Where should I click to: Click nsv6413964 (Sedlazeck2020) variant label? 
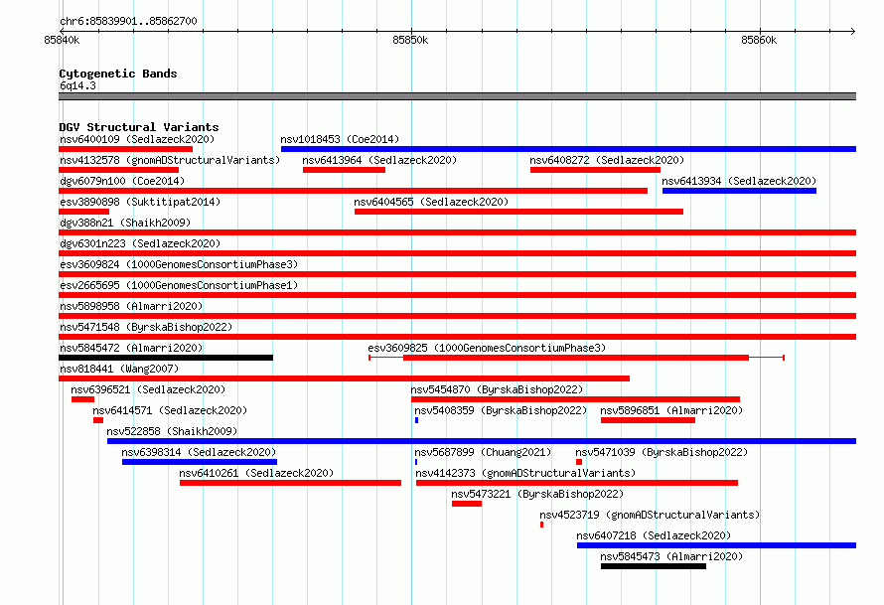pyautogui.click(x=379, y=160)
